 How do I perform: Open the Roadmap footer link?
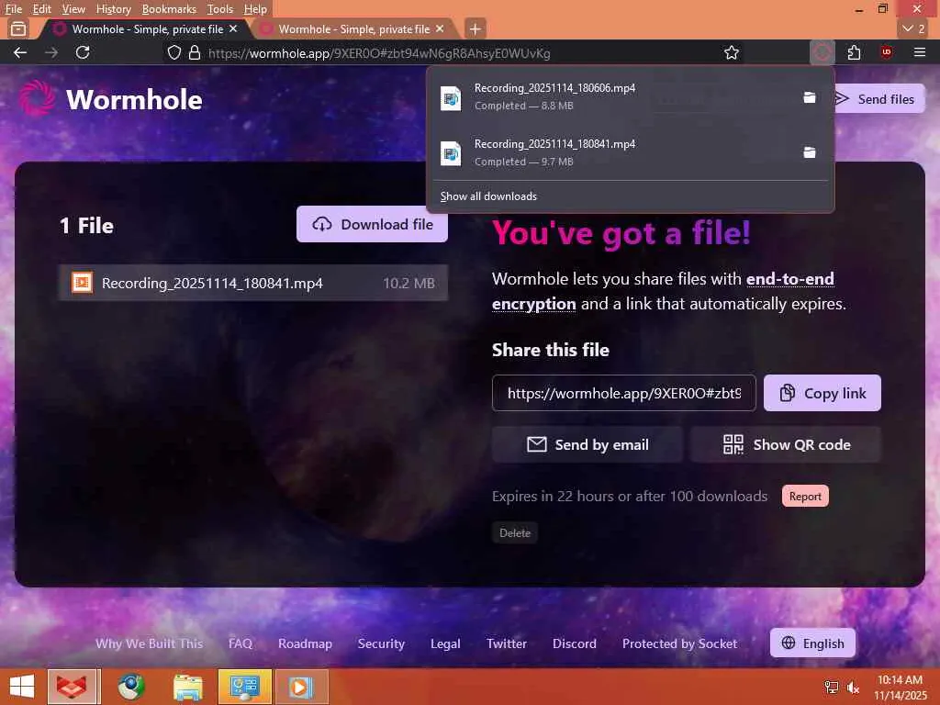(305, 643)
